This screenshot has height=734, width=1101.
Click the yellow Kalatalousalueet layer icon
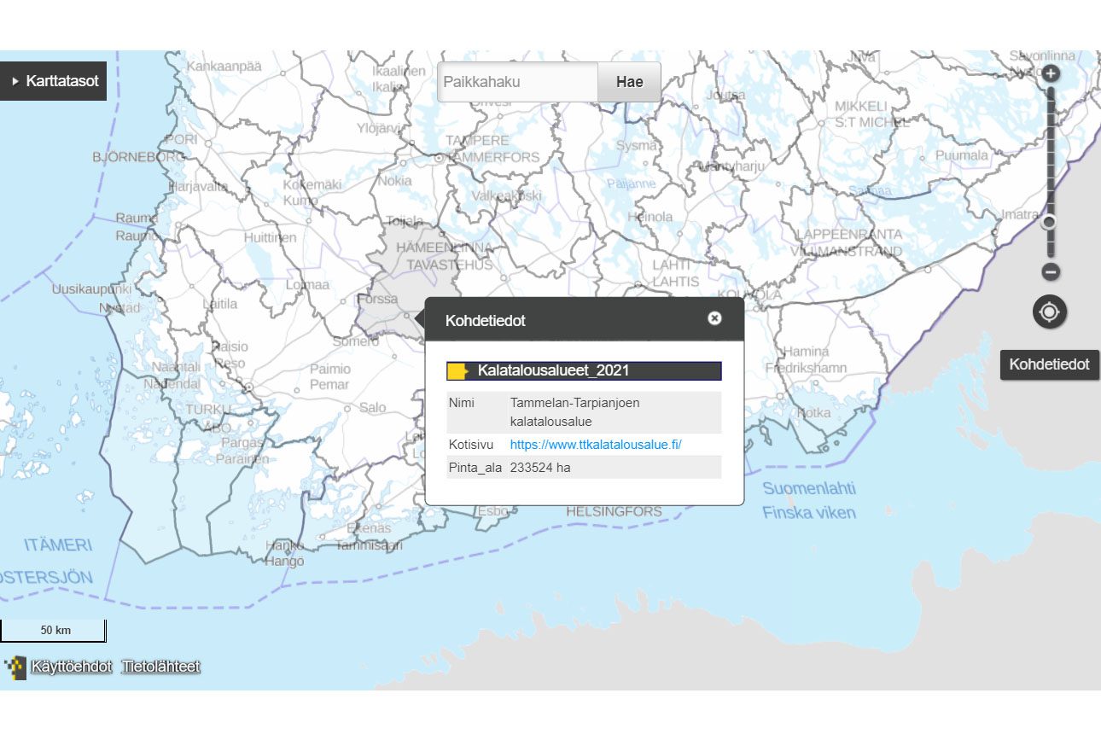(457, 370)
